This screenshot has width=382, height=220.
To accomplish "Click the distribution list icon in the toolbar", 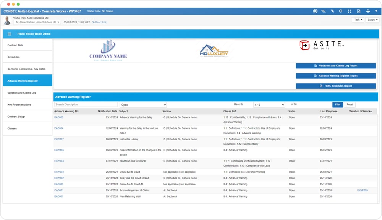I will (x=324, y=11).
